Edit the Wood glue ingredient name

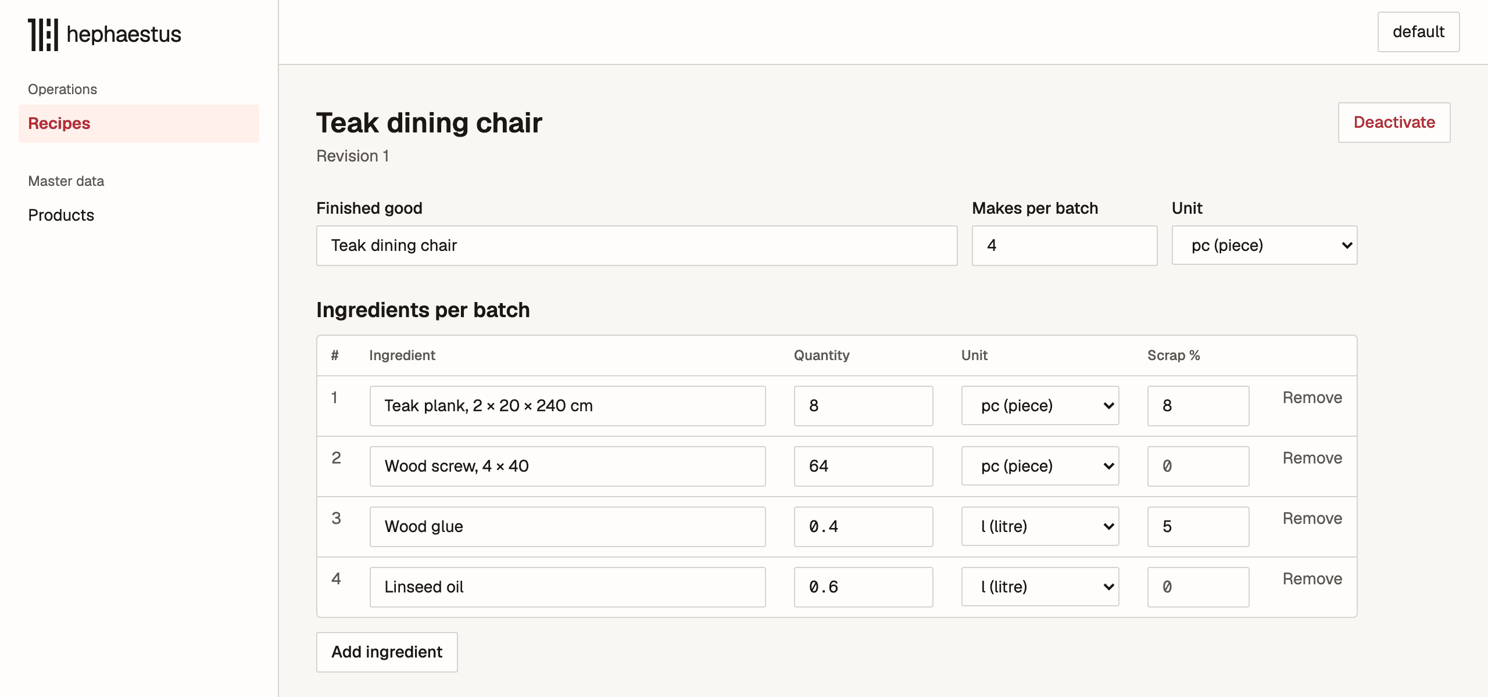pos(567,527)
